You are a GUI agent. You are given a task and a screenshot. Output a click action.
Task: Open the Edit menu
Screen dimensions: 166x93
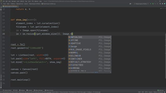6,1
